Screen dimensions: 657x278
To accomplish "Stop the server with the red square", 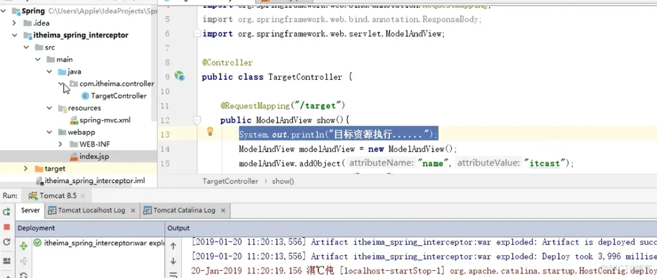I will [x=6, y=227].
